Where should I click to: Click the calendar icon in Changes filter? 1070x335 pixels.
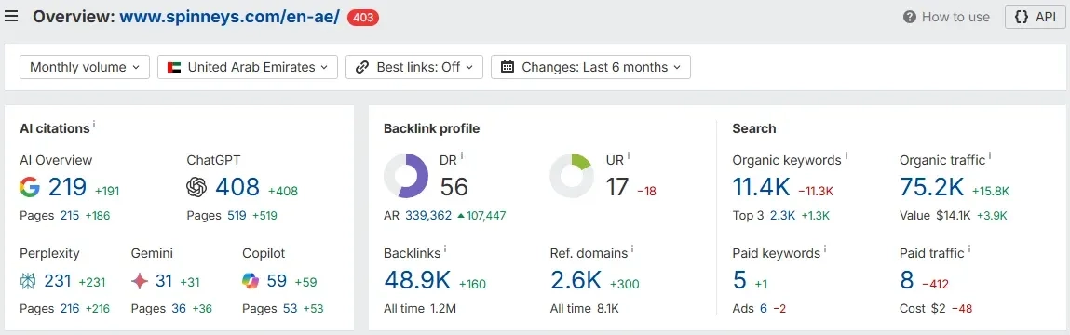508,67
